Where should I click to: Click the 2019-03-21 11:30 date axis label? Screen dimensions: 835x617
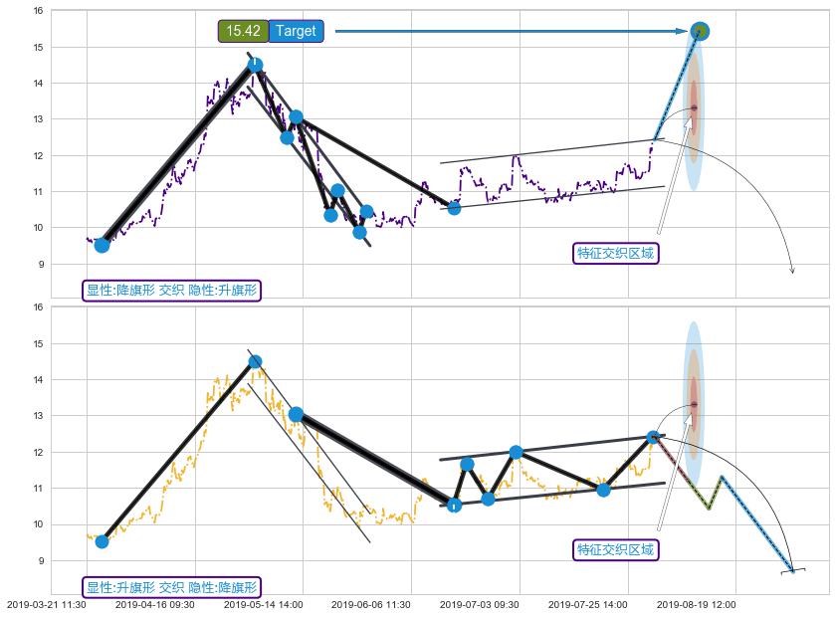[46, 604]
